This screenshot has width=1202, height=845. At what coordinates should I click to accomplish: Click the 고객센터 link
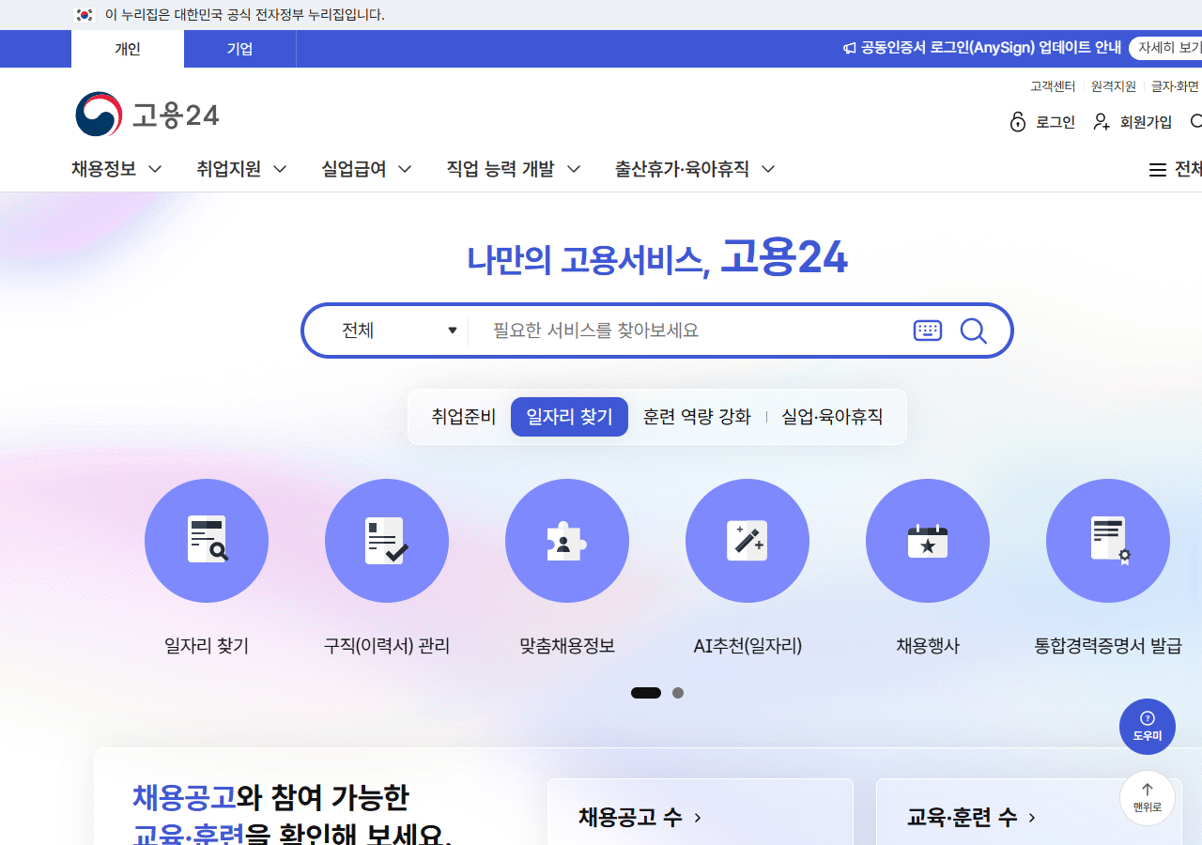1053,86
